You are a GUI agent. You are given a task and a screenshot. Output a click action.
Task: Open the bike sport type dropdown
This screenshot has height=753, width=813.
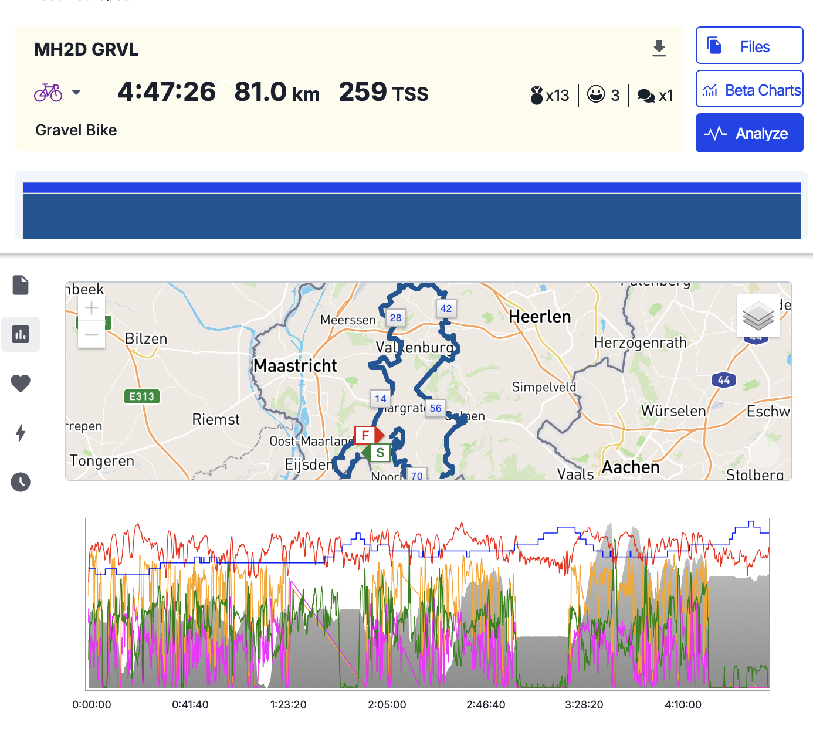click(x=76, y=93)
